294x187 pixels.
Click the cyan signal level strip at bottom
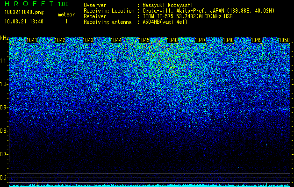point(150,186)
